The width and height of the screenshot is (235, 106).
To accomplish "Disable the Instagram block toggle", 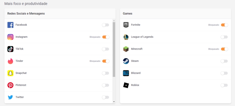I will [106, 37].
